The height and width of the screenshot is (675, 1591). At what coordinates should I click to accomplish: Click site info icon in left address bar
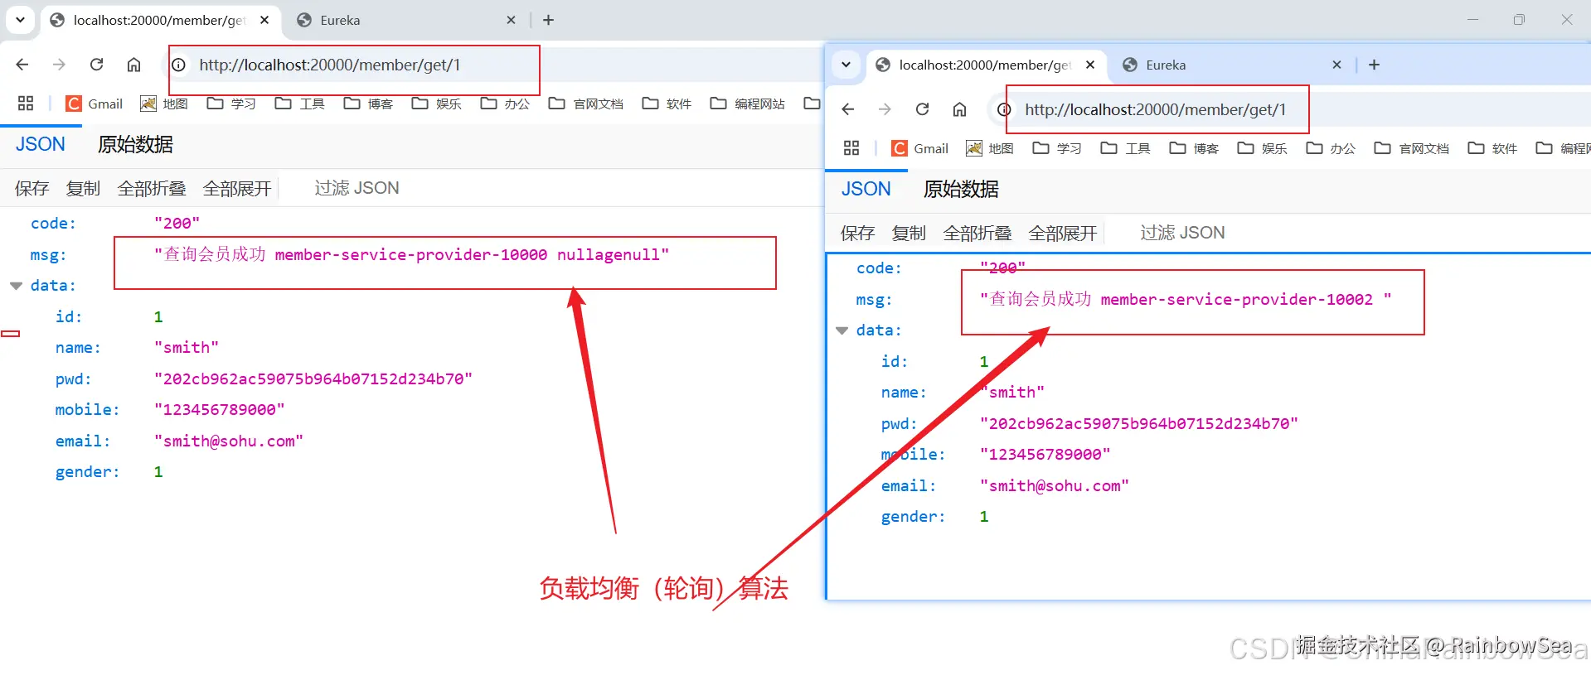coord(178,65)
